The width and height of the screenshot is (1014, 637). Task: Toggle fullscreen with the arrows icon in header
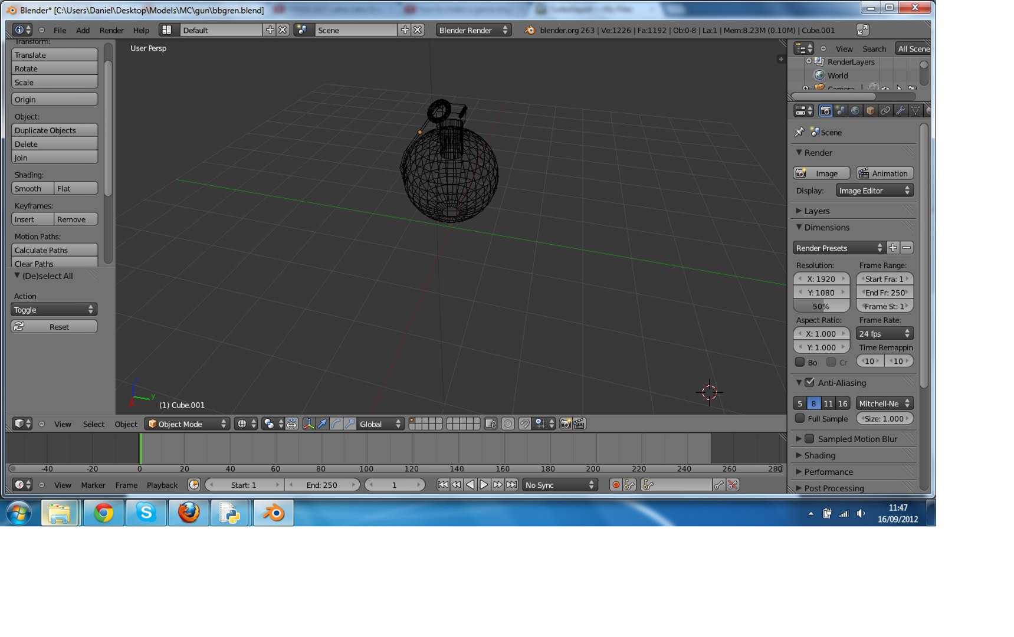(x=862, y=30)
